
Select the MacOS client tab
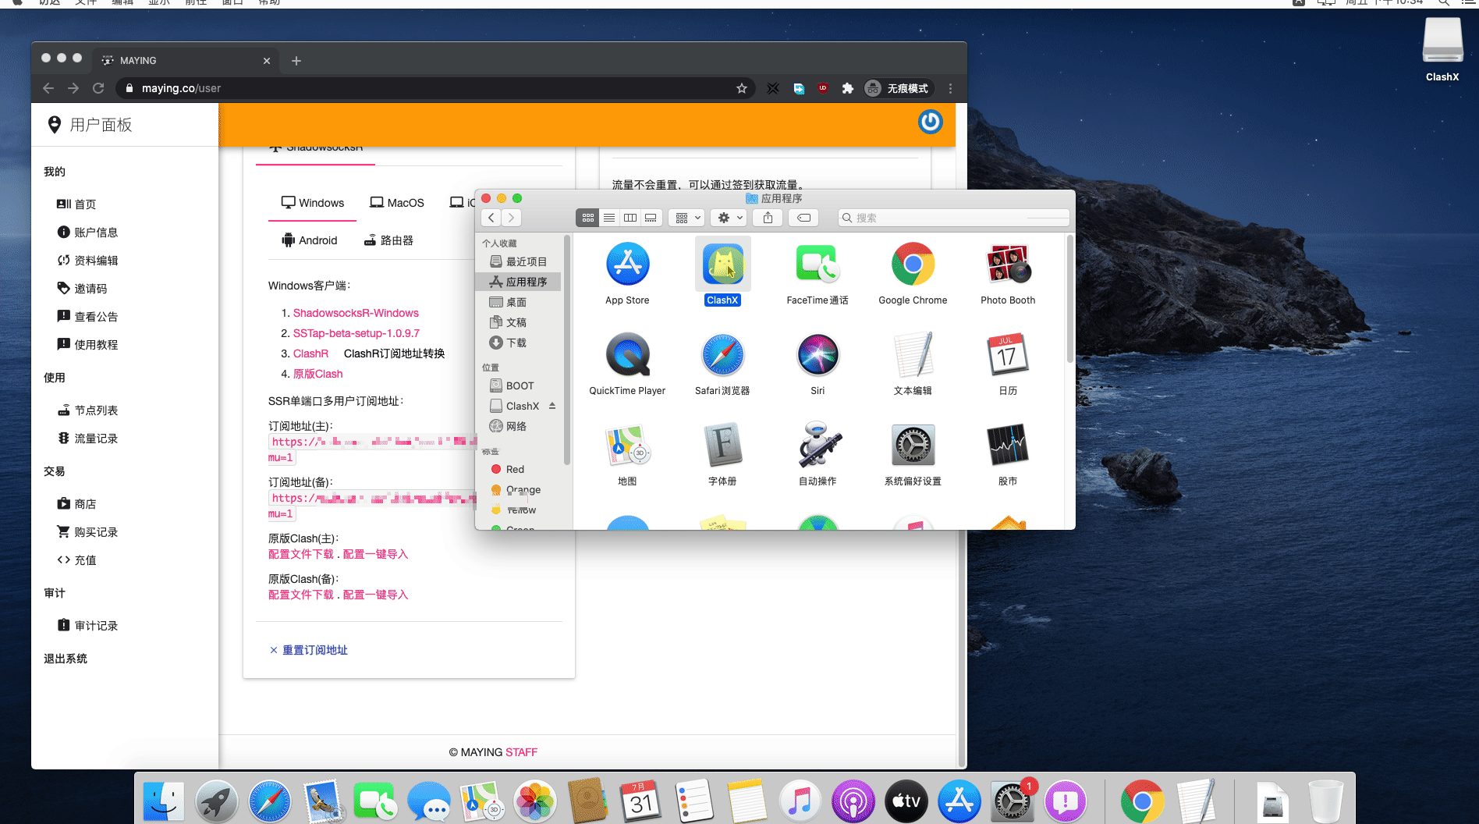coord(397,203)
